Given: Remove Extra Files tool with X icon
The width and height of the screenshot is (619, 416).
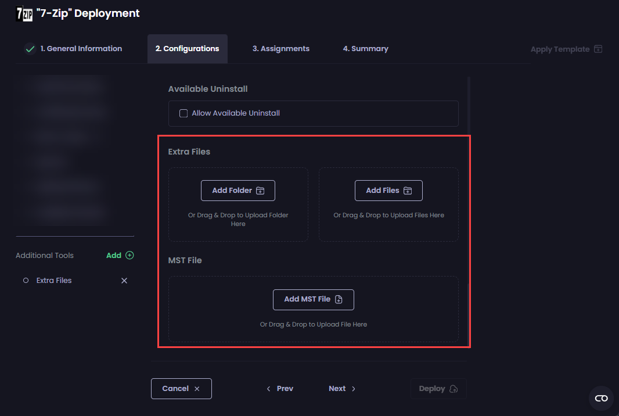Looking at the screenshot, I should tap(124, 281).
